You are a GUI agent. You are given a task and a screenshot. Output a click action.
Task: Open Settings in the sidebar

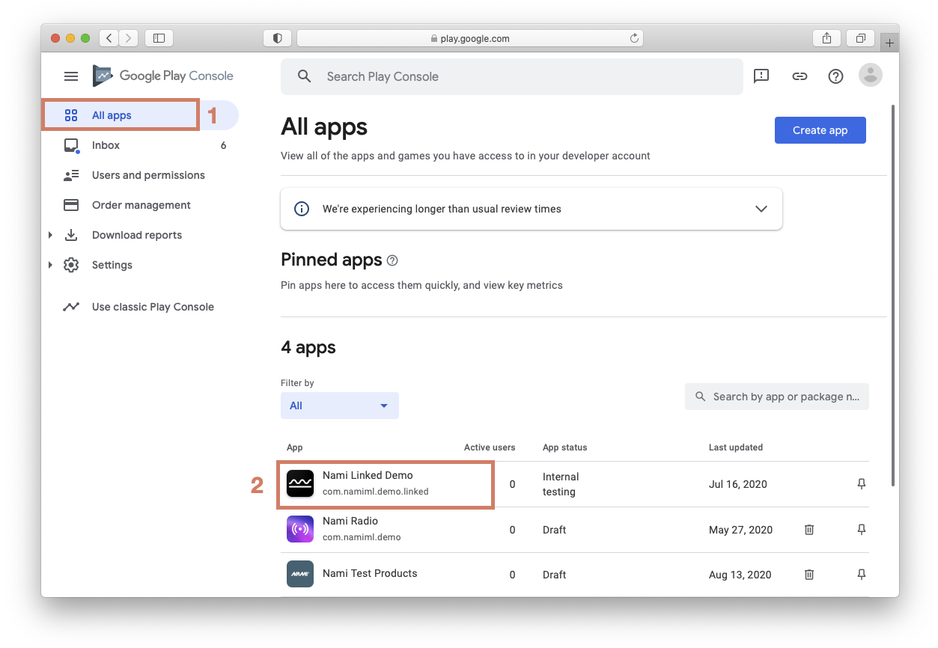pos(141,265)
